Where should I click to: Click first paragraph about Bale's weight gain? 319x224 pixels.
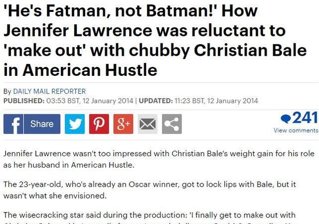[x=159, y=159]
